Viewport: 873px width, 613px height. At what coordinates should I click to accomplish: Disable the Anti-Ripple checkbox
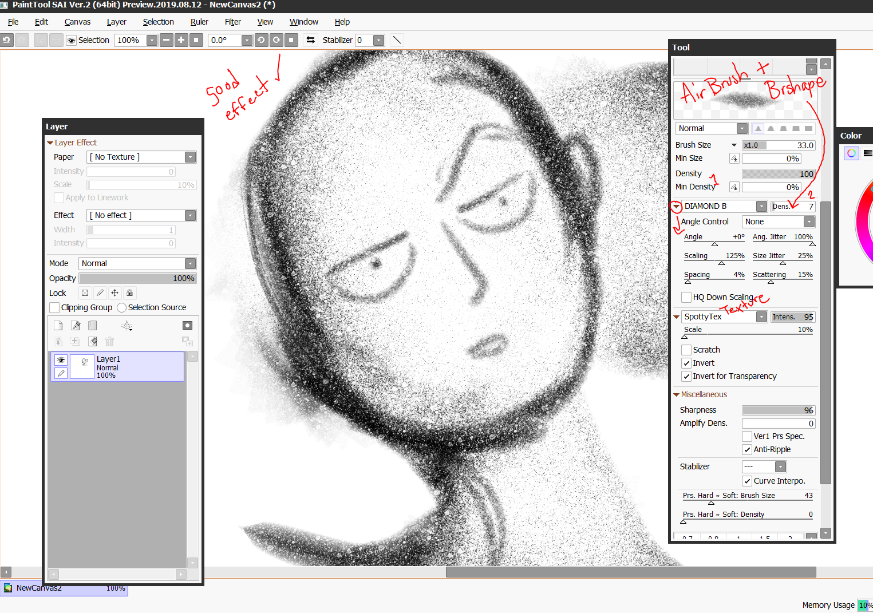(x=747, y=449)
